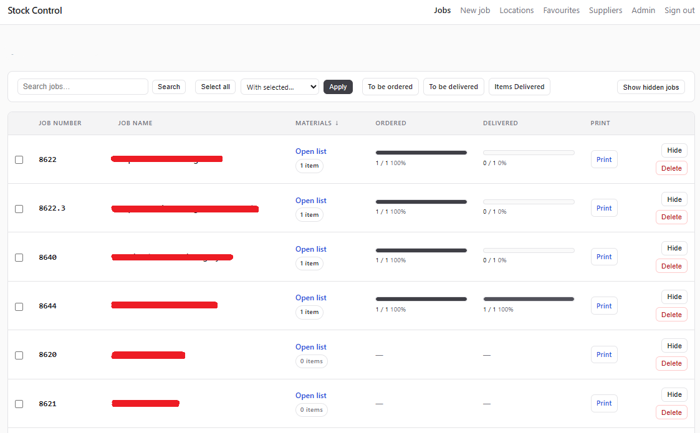The height and width of the screenshot is (433, 700).
Task: Select the checkbox beside job 8640
Action: tap(19, 257)
